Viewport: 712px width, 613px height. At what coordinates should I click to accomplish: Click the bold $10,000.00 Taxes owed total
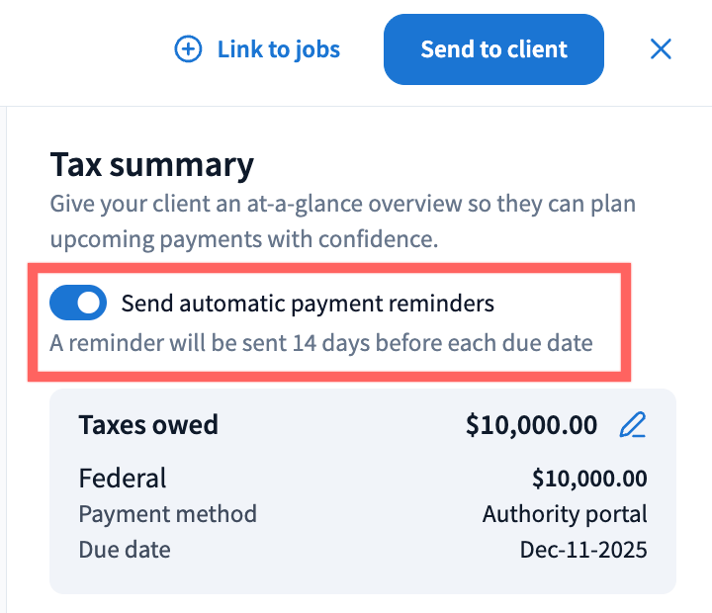click(531, 425)
